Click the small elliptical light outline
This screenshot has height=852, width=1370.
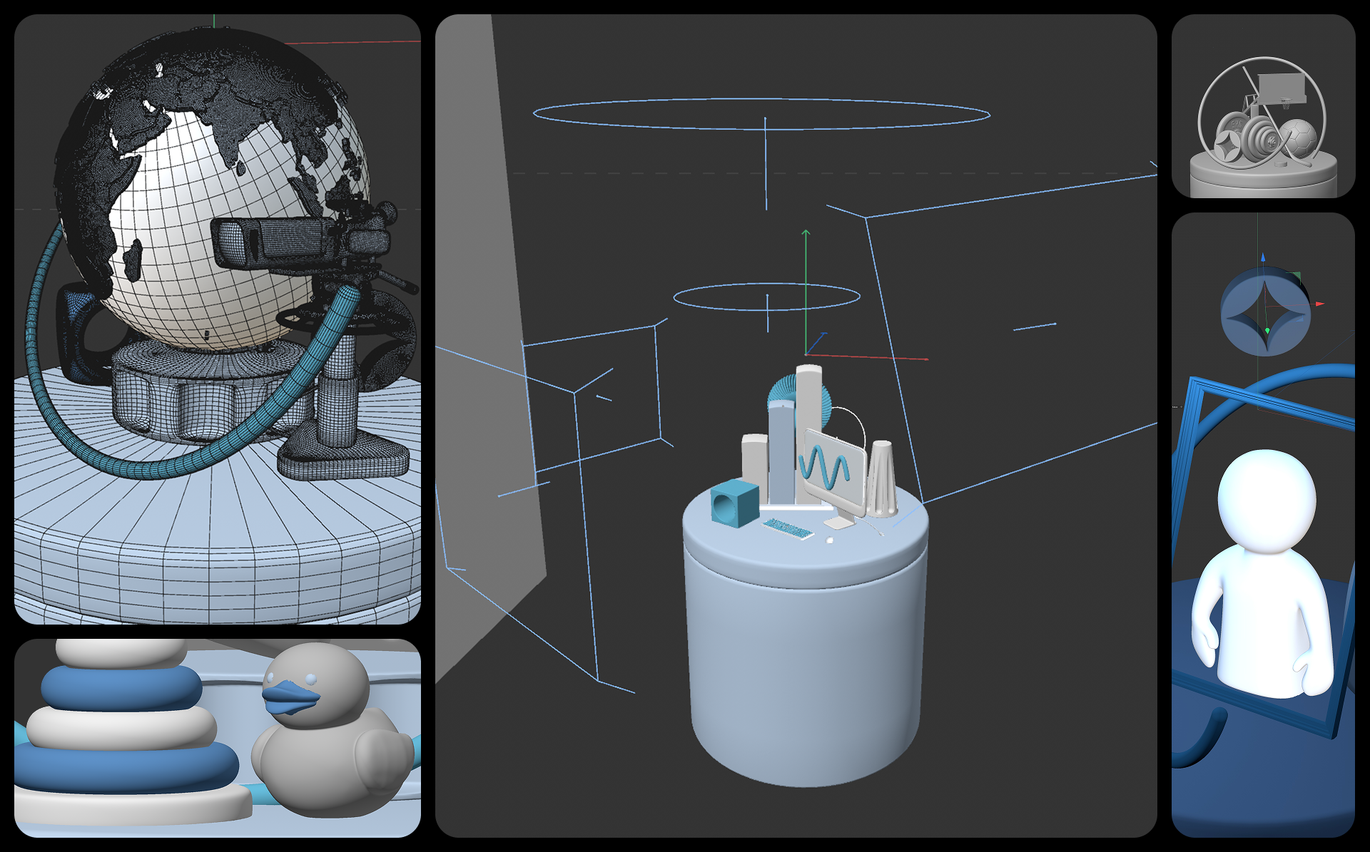(x=766, y=297)
